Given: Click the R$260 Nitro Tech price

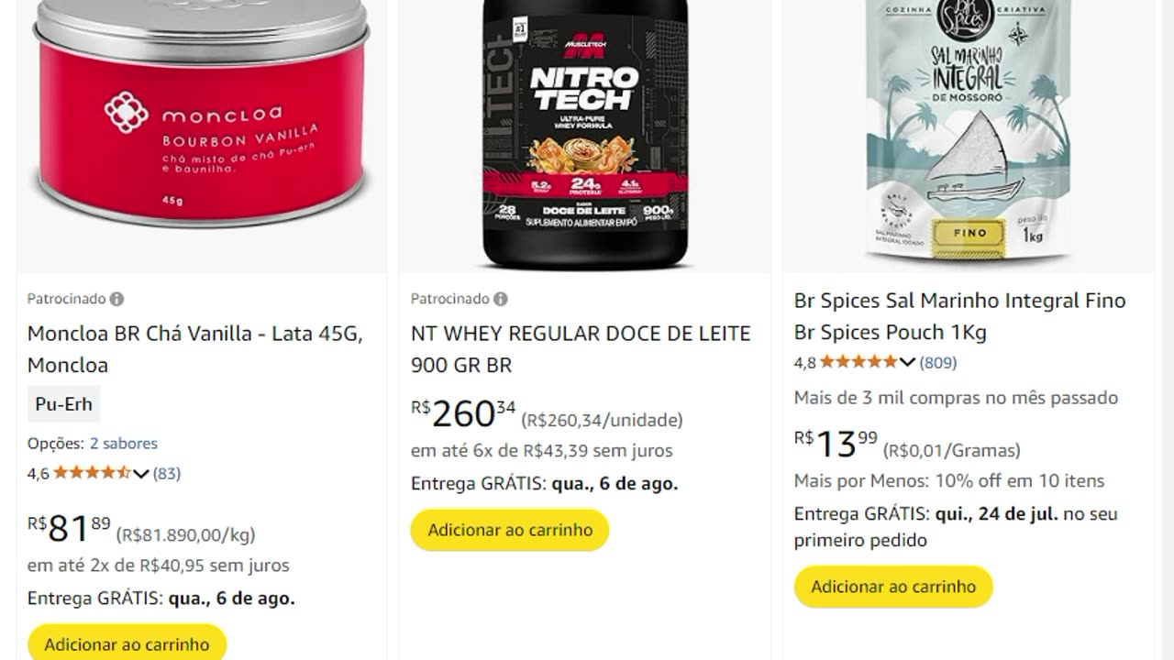Looking at the screenshot, I should [x=463, y=414].
